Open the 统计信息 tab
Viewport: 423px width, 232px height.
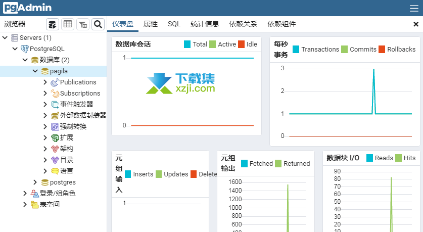(205, 24)
